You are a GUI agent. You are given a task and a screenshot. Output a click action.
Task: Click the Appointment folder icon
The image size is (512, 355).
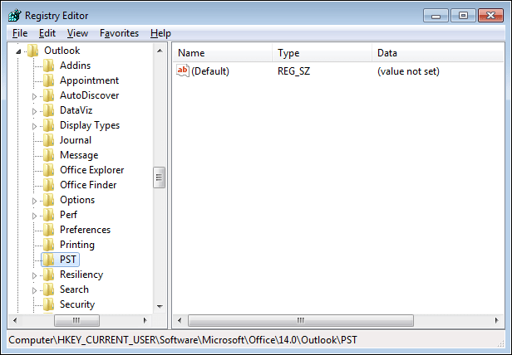(49, 80)
